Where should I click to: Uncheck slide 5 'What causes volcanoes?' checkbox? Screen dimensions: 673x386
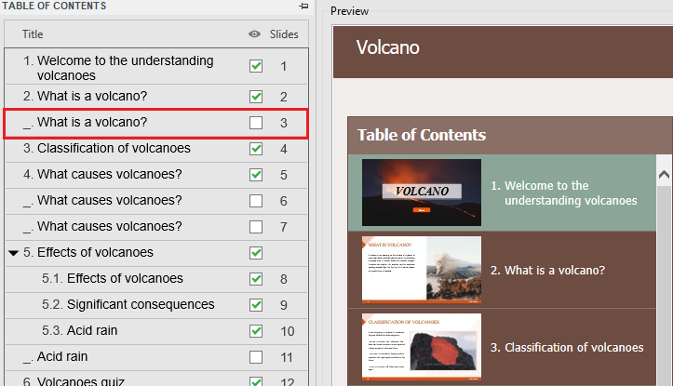[256, 175]
